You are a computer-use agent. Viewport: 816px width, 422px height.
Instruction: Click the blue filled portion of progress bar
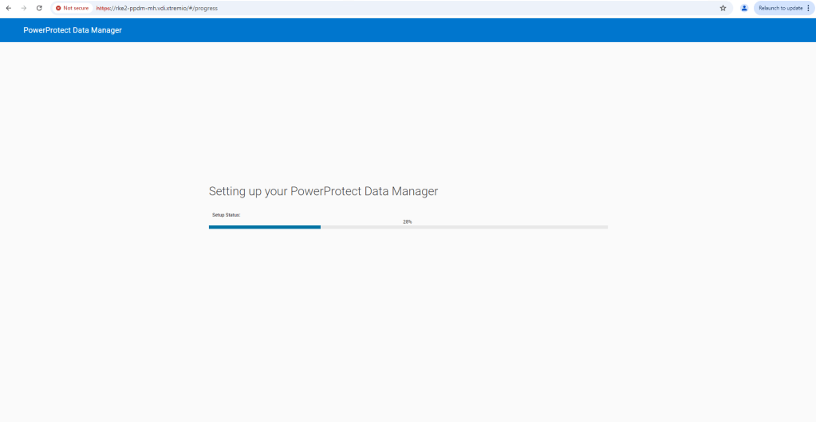[x=264, y=227]
